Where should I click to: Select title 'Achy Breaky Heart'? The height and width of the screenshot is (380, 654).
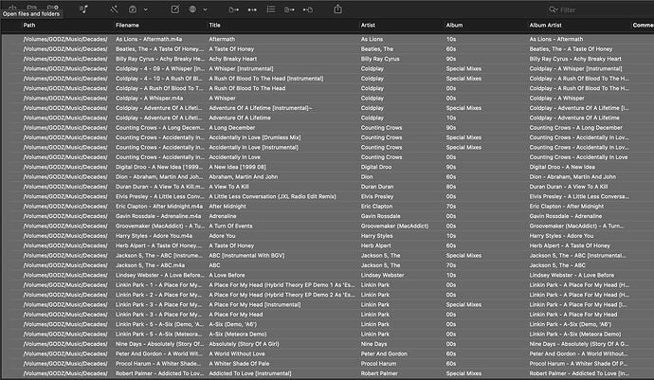(233, 59)
